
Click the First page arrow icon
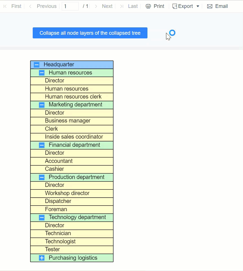coord(5,6)
